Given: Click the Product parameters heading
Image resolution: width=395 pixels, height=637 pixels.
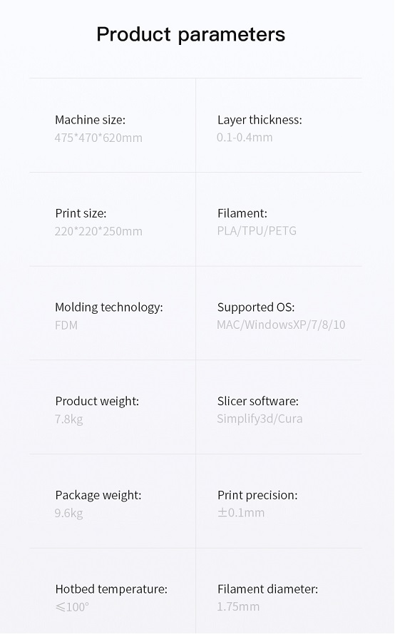Looking at the screenshot, I should [x=191, y=35].
